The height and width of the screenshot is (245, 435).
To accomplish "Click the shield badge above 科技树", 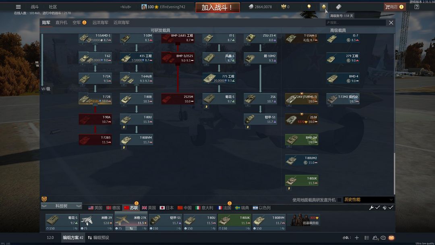I will pos(44,199).
